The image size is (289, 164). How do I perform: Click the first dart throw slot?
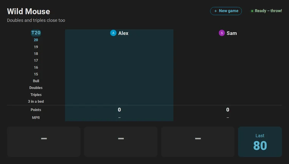point(44,142)
